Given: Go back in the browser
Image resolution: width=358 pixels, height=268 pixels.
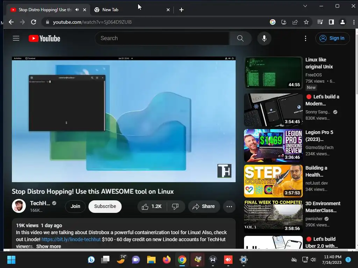Looking at the screenshot, I should 11,22.
